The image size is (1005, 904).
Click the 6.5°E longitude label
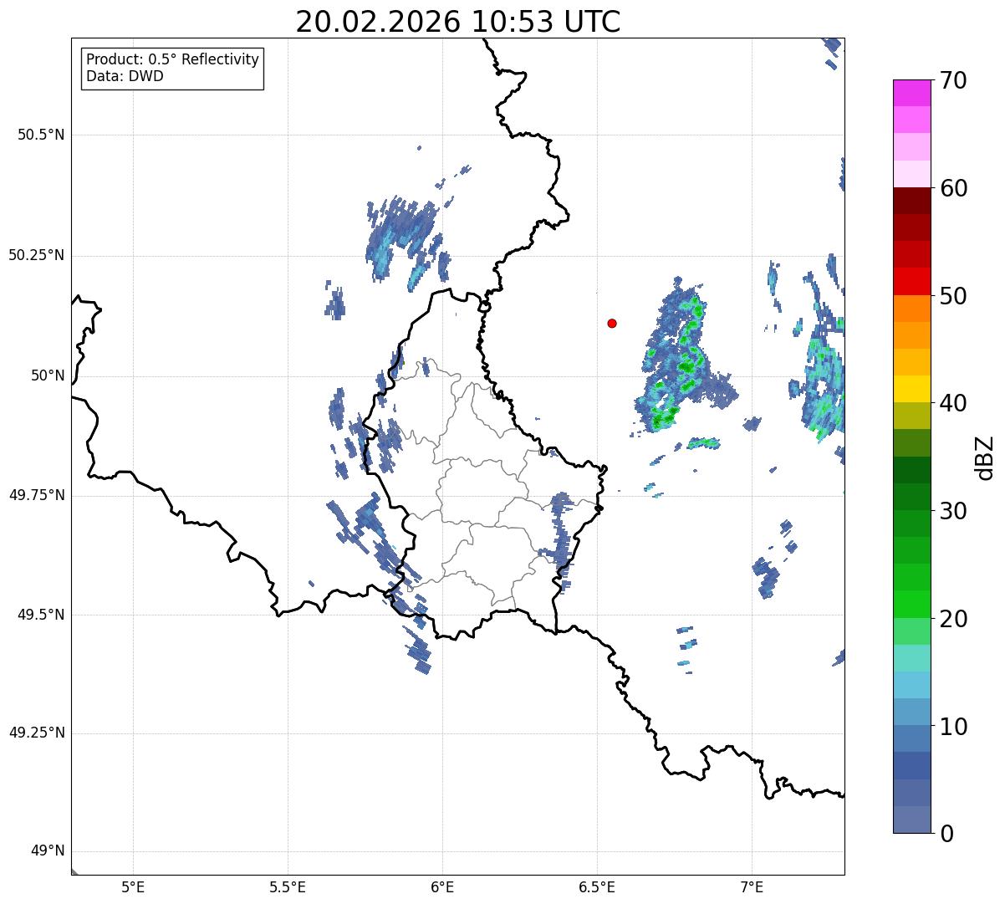click(597, 886)
